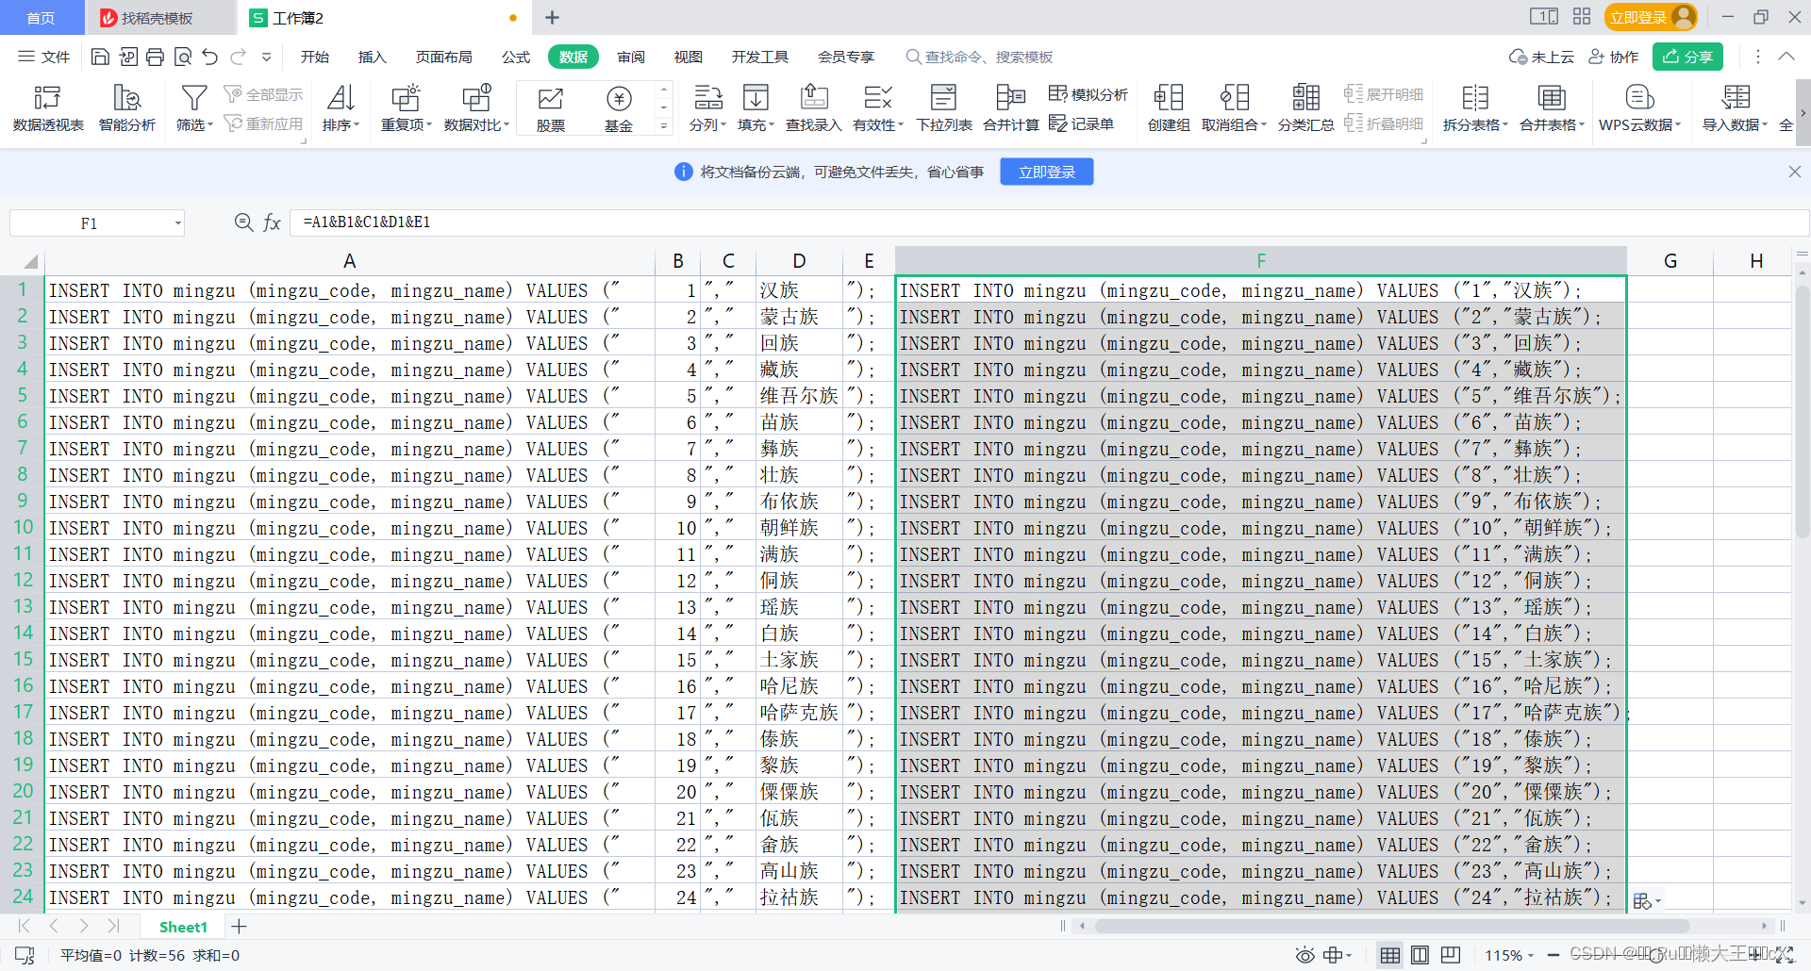Select the Funds (基金) data type
The height and width of the screenshot is (971, 1811).
click(619, 107)
